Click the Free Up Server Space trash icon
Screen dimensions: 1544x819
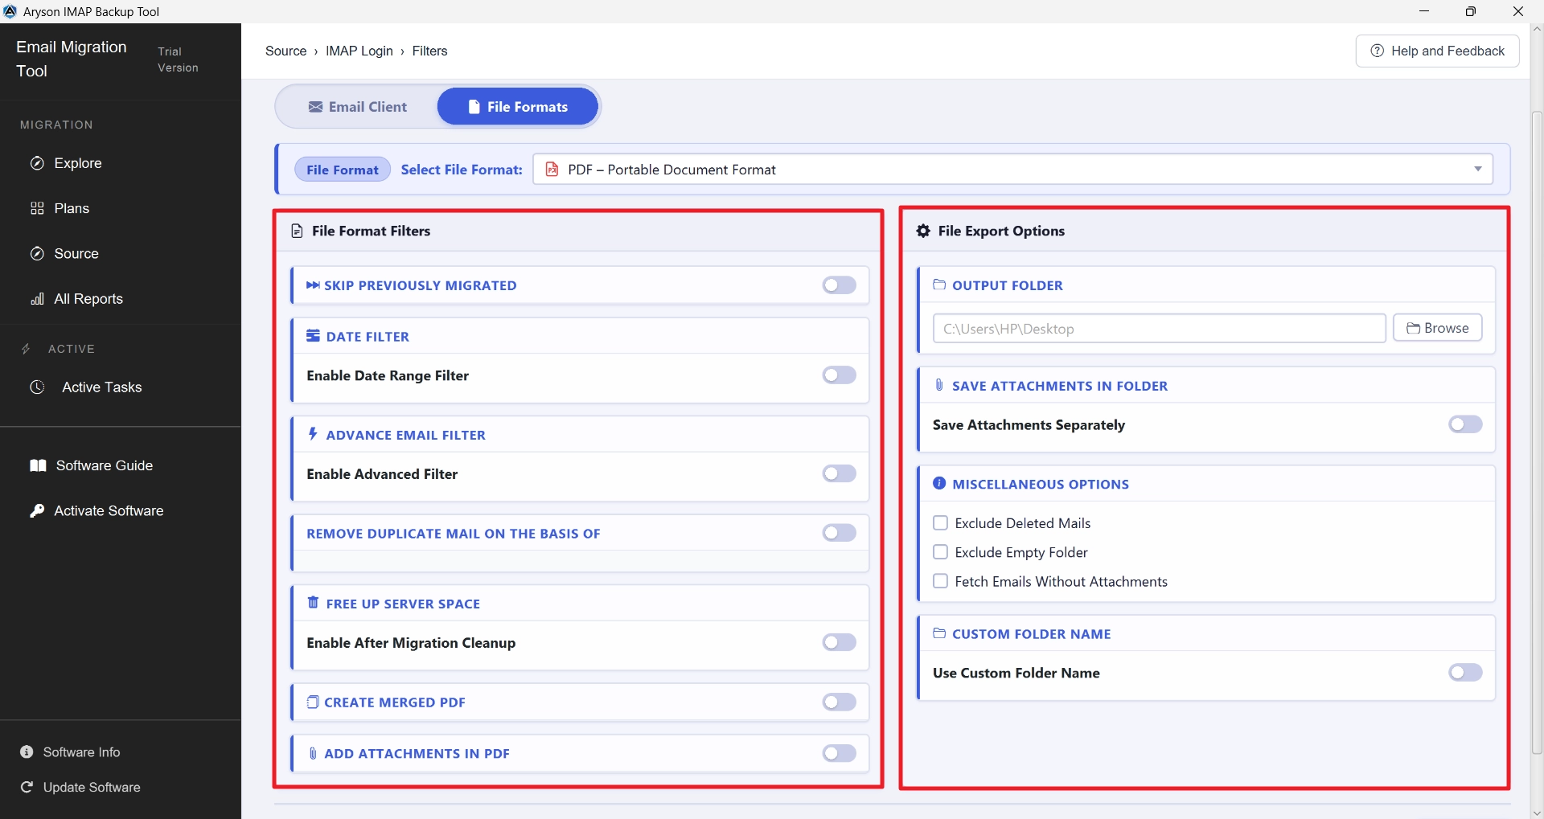[313, 603]
